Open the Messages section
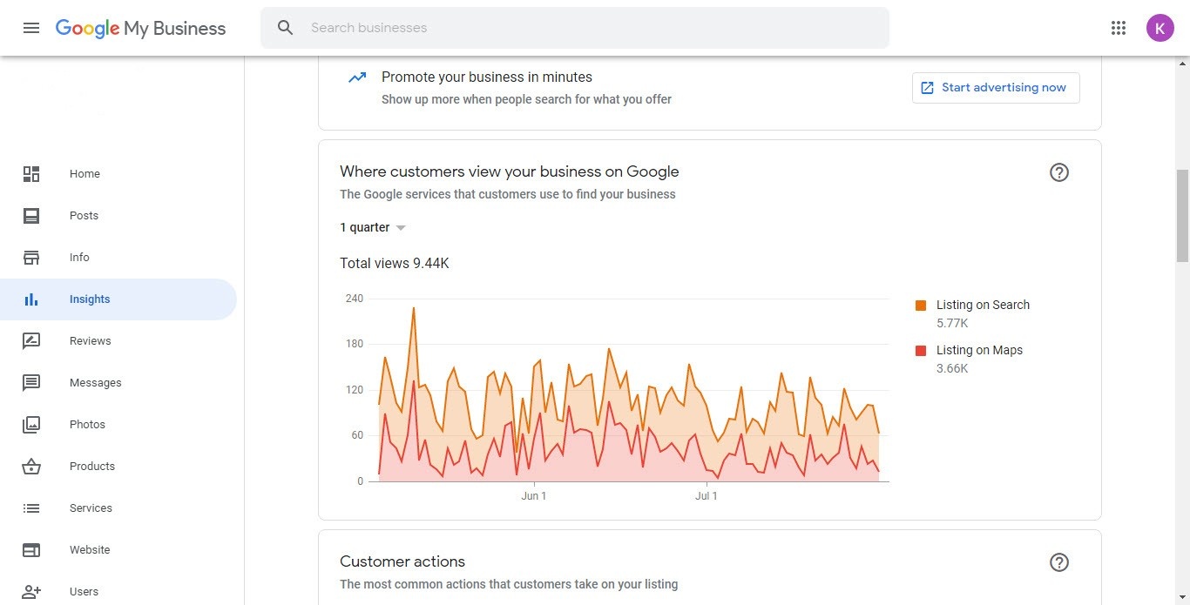Viewport: 1190px width, 605px height. tap(95, 383)
